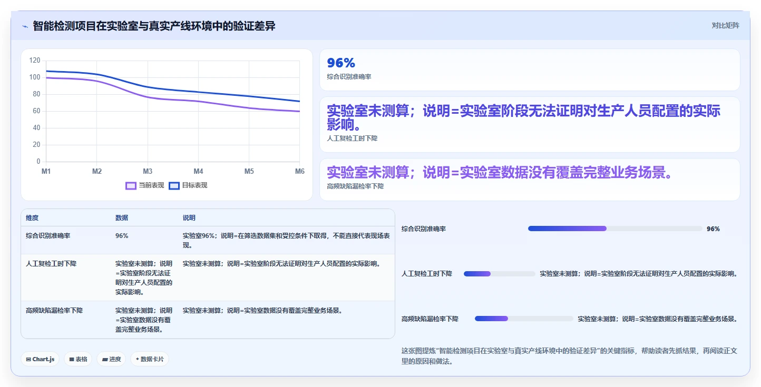
Task: Click the 综合识别准确率 caption under the 96% card
Action: pos(349,77)
